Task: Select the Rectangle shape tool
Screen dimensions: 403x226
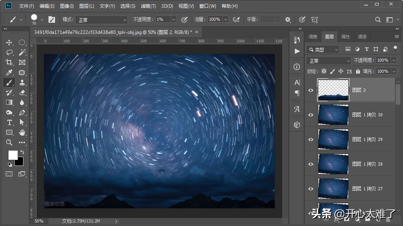Action: pyautogui.click(x=9, y=132)
